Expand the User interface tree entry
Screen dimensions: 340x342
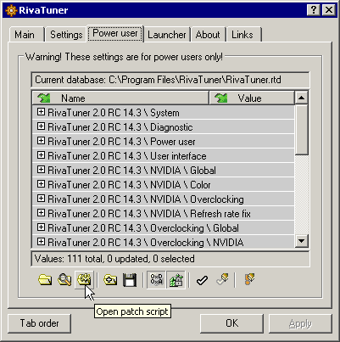coord(41,155)
